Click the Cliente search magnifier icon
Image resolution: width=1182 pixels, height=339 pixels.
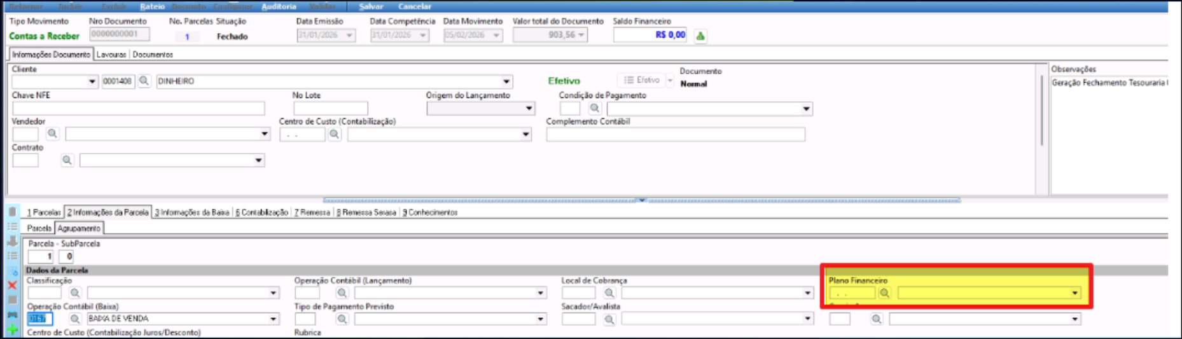click(x=144, y=81)
